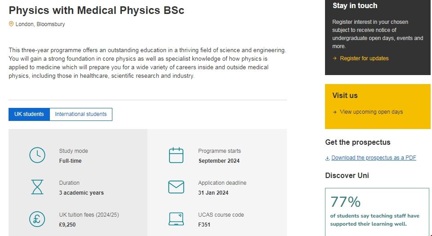Click the envelope icon beside Application deadline
This screenshot has width=432, height=236.
click(x=176, y=187)
